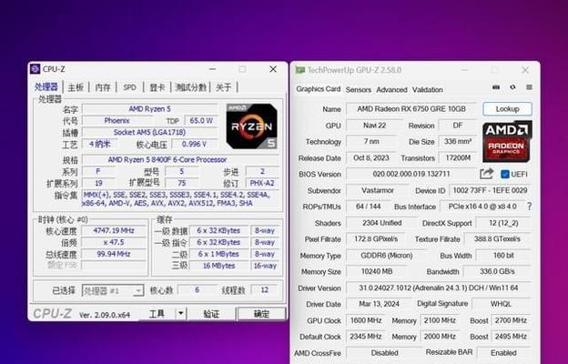Click the Bus Width value 160 bit
This screenshot has width=568, height=364.
tap(503, 256)
